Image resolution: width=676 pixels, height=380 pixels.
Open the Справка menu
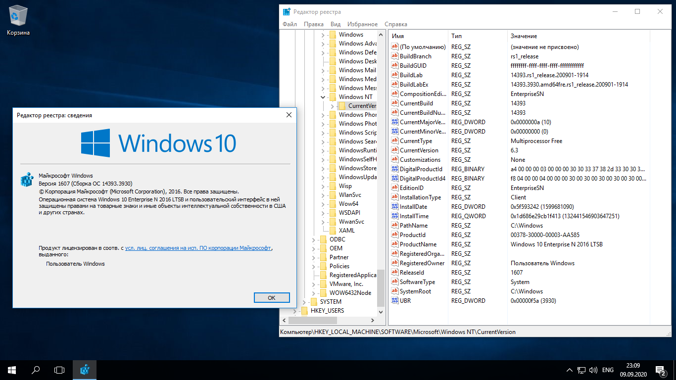coord(396,24)
